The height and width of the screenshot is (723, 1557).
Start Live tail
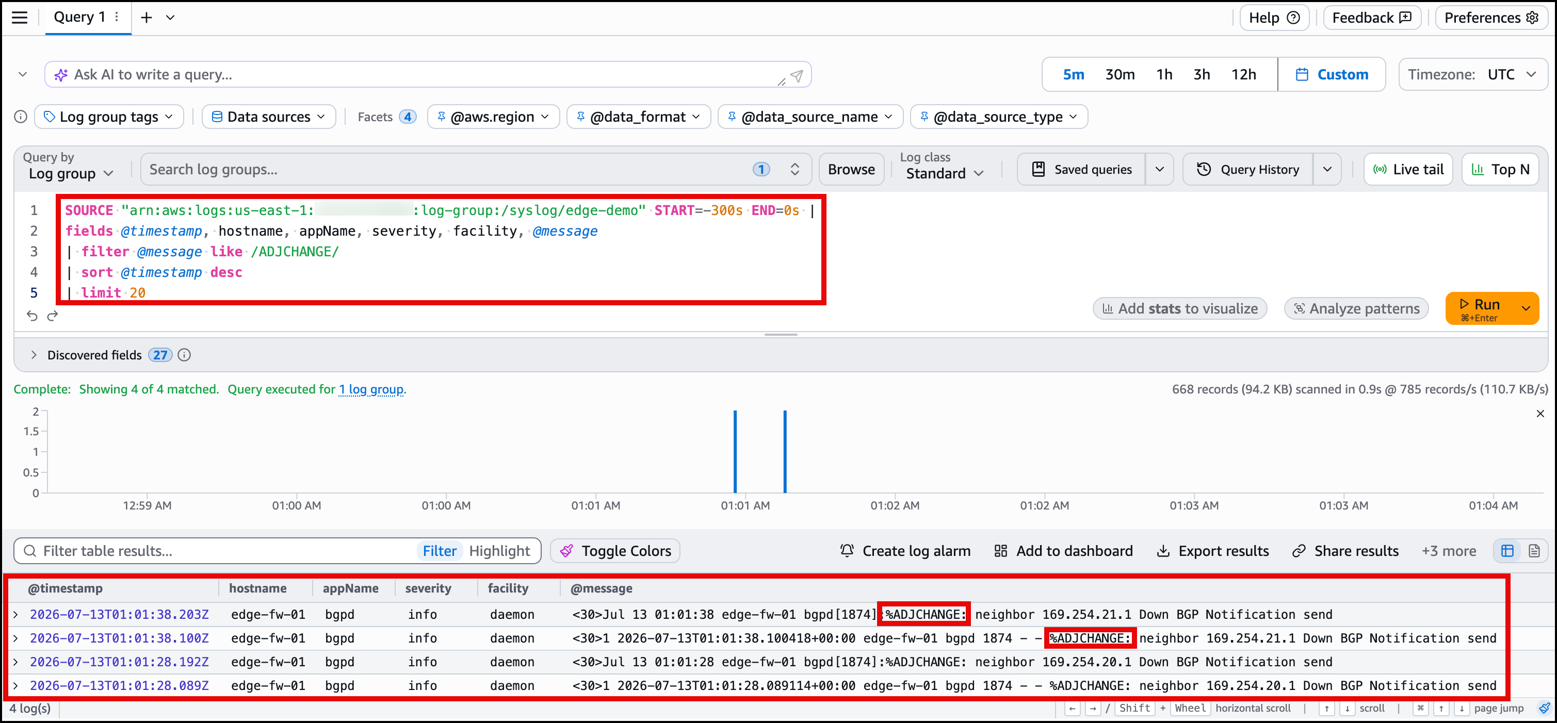click(1408, 169)
